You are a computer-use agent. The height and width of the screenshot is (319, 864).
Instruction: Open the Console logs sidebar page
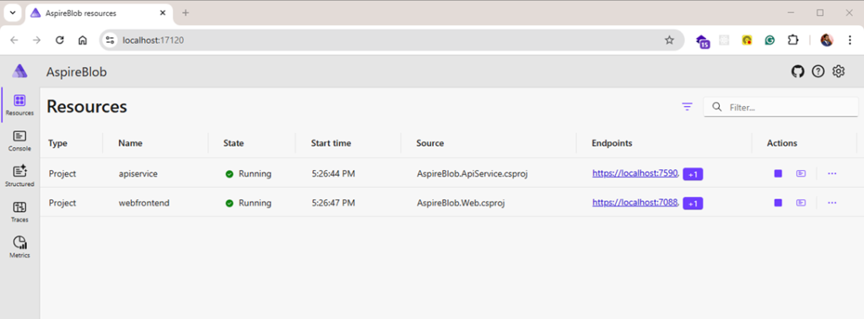pyautogui.click(x=20, y=141)
